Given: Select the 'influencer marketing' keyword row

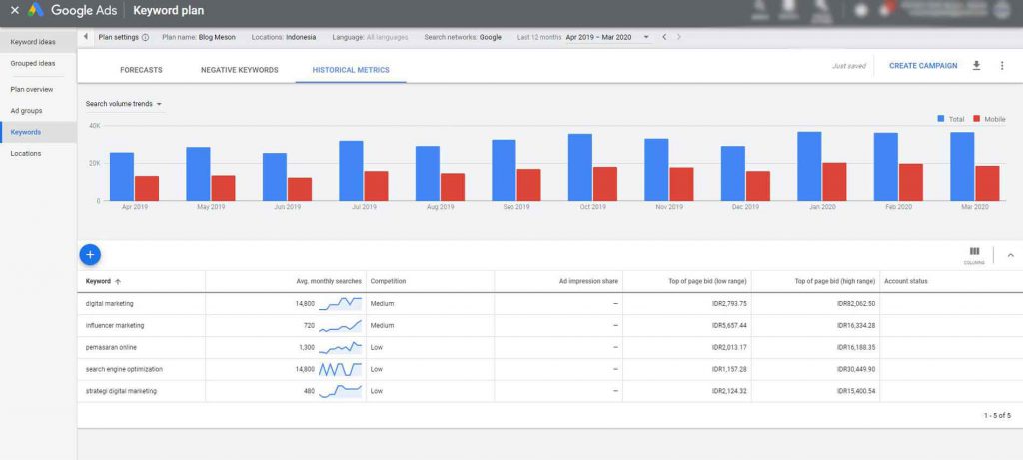Looking at the screenshot, I should click(x=550, y=325).
